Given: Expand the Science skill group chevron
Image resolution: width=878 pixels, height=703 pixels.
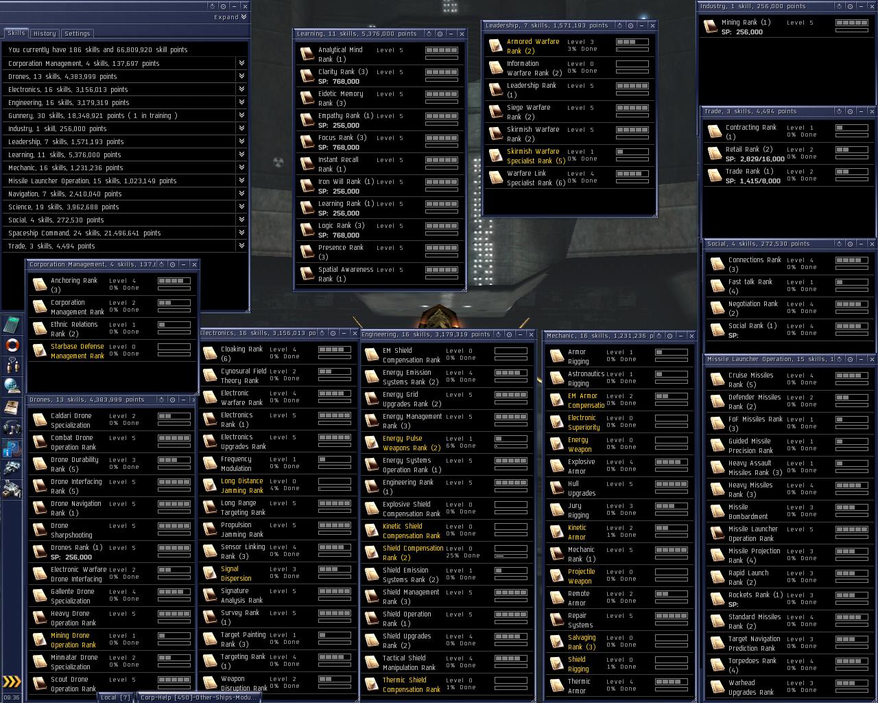Looking at the screenshot, I should [241, 207].
